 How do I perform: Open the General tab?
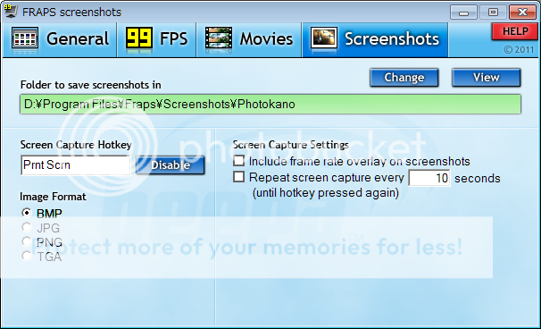tap(60, 39)
